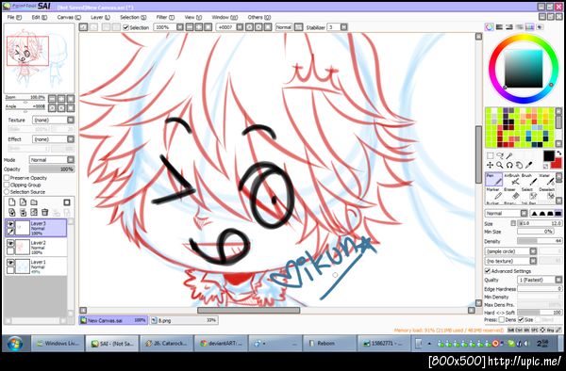Toggle pressure Dens checkbox
This screenshot has height=371, width=566.
click(501, 319)
